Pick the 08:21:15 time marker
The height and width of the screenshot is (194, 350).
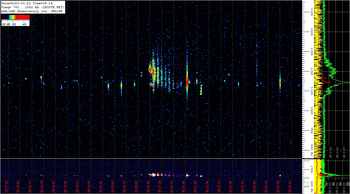(x=172, y=186)
